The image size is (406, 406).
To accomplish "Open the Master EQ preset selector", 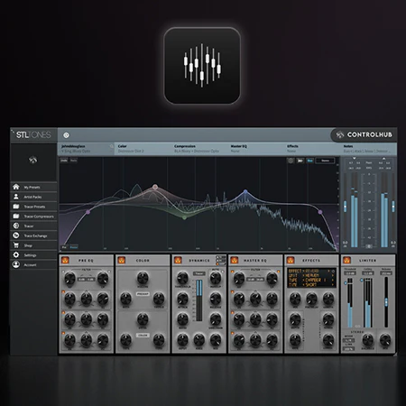I will (x=255, y=149).
